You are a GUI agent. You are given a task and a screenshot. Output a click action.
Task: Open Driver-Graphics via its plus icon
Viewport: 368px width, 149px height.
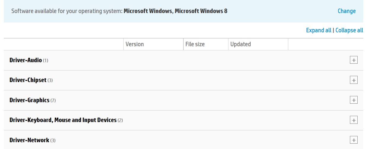click(353, 100)
